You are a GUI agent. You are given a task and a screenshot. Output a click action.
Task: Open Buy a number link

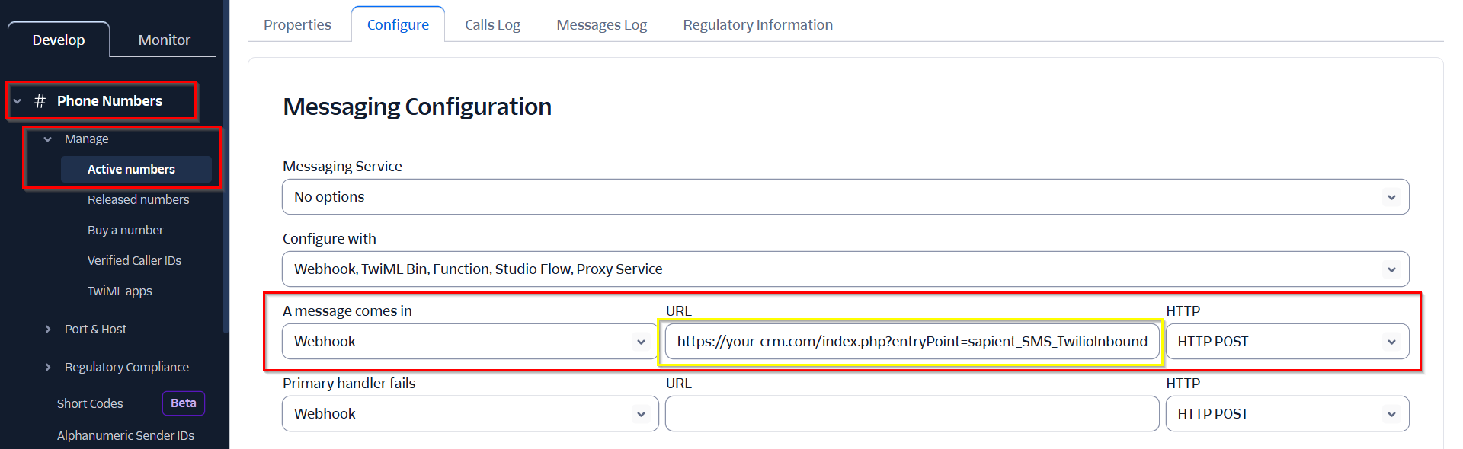point(125,230)
